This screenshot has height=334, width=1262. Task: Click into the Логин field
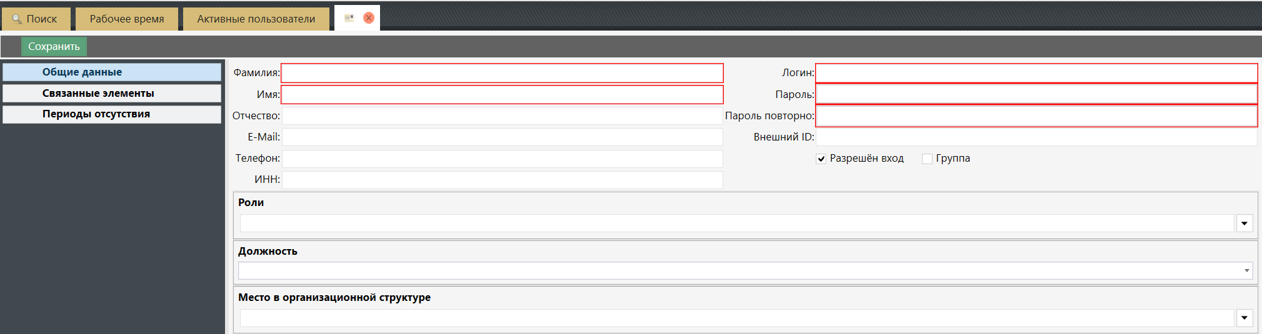(x=1036, y=73)
